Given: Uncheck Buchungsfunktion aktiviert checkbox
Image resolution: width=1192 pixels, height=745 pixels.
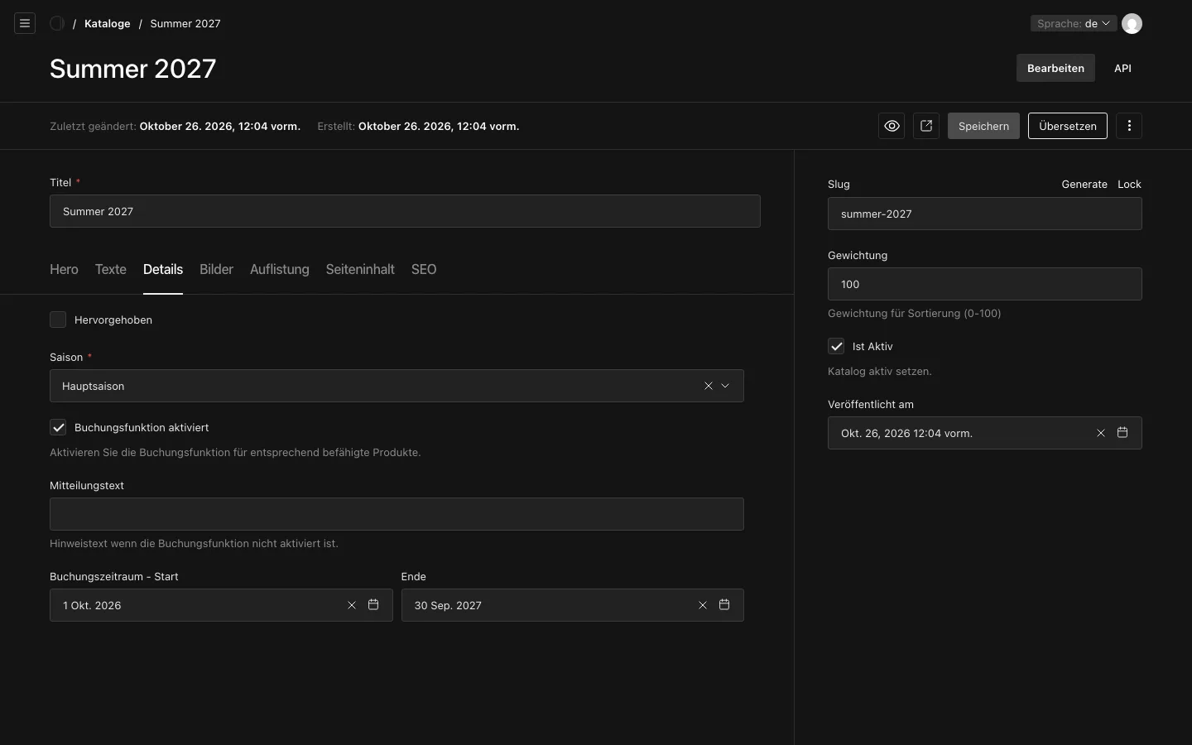Looking at the screenshot, I should point(58,427).
